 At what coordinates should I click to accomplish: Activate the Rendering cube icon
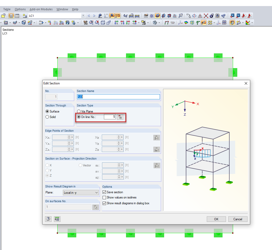[x=192, y=23]
